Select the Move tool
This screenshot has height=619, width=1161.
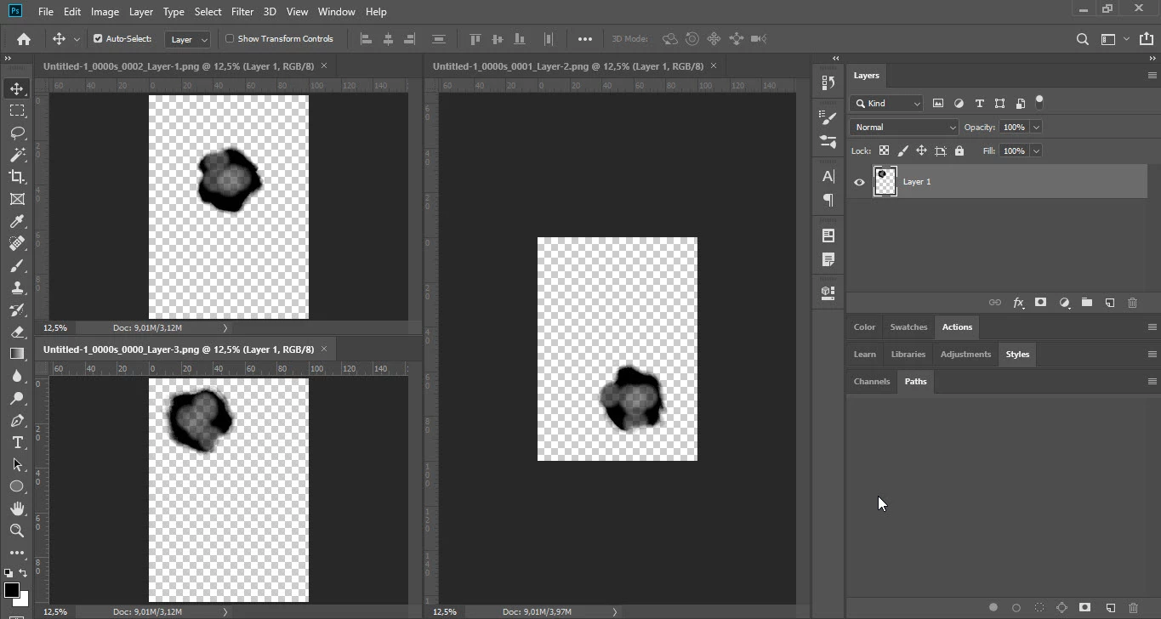click(x=17, y=88)
